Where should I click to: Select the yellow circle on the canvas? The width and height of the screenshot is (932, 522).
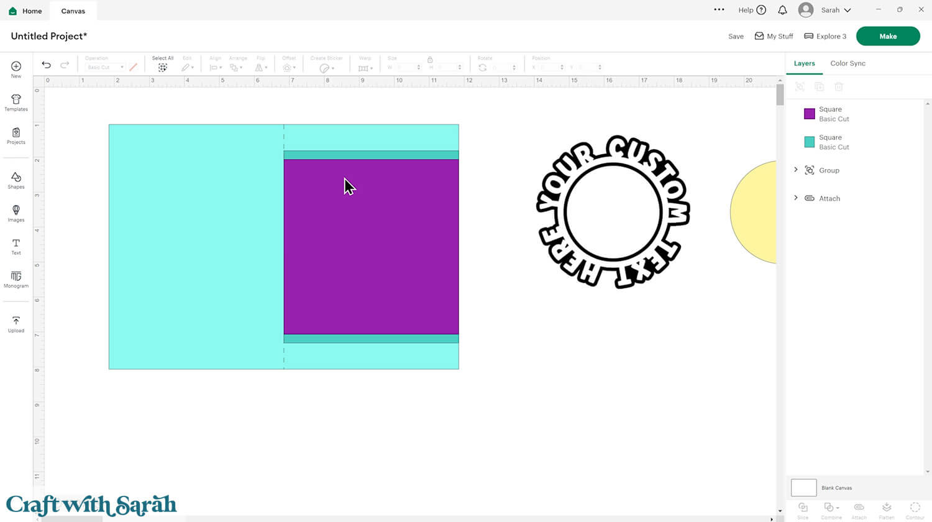pos(753,212)
